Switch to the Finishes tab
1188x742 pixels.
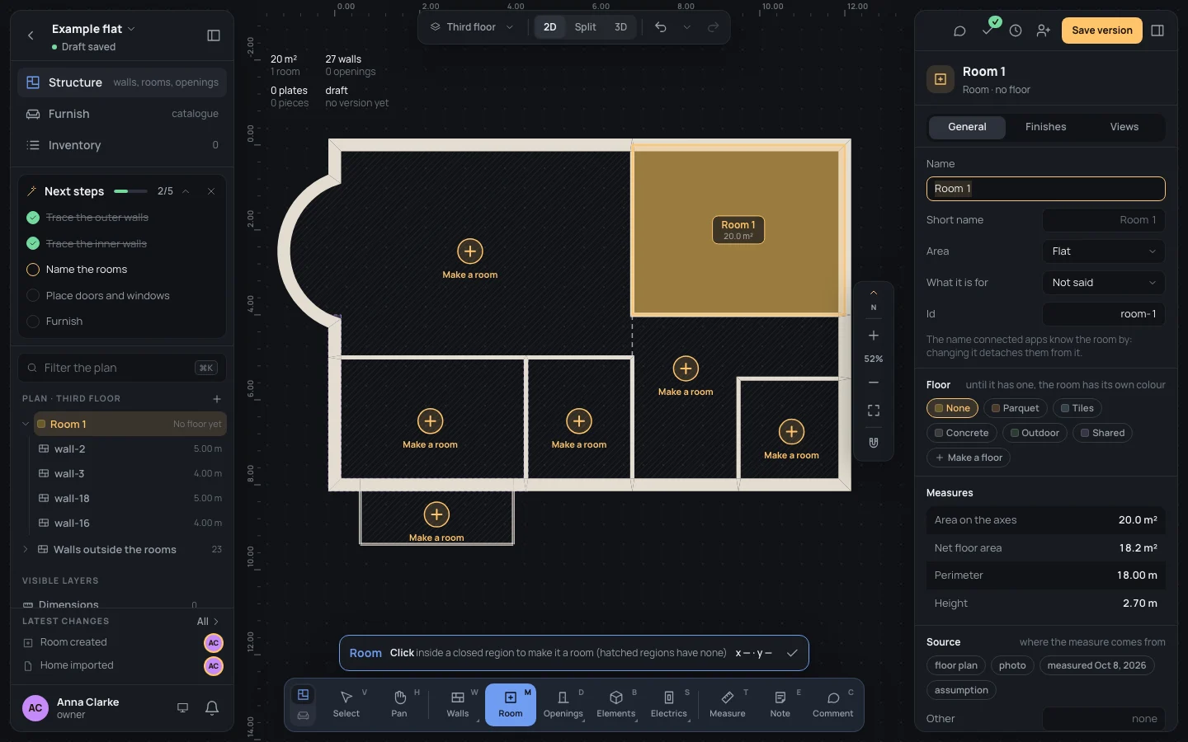[1045, 127]
